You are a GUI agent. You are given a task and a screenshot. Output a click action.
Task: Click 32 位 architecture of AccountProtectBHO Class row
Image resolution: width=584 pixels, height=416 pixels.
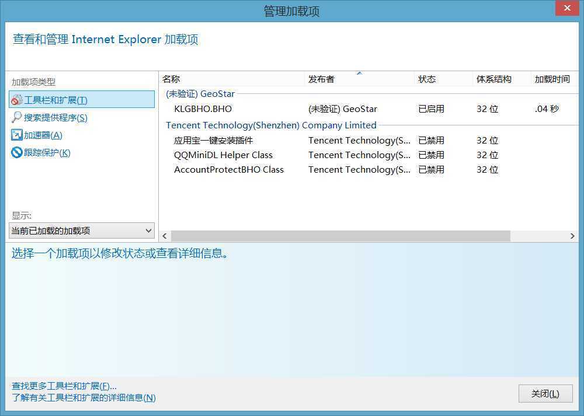pyautogui.click(x=487, y=170)
